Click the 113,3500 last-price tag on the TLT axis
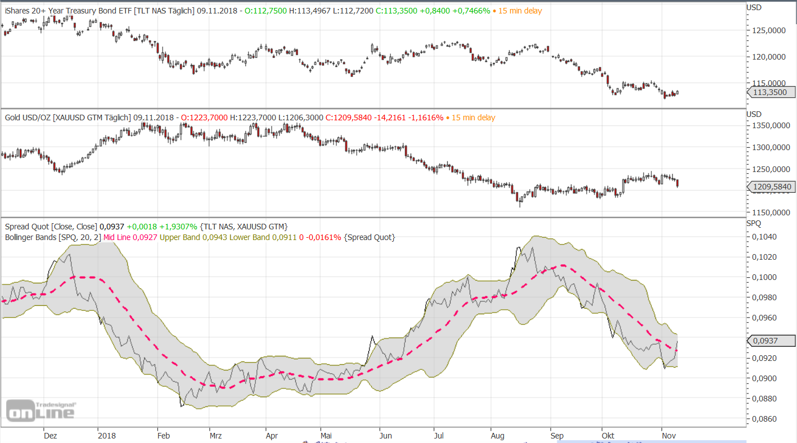 click(771, 93)
